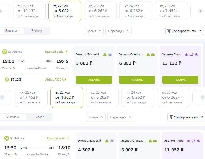Click the hand-luggage icon on the return Эконом Базовый fare

107,141
